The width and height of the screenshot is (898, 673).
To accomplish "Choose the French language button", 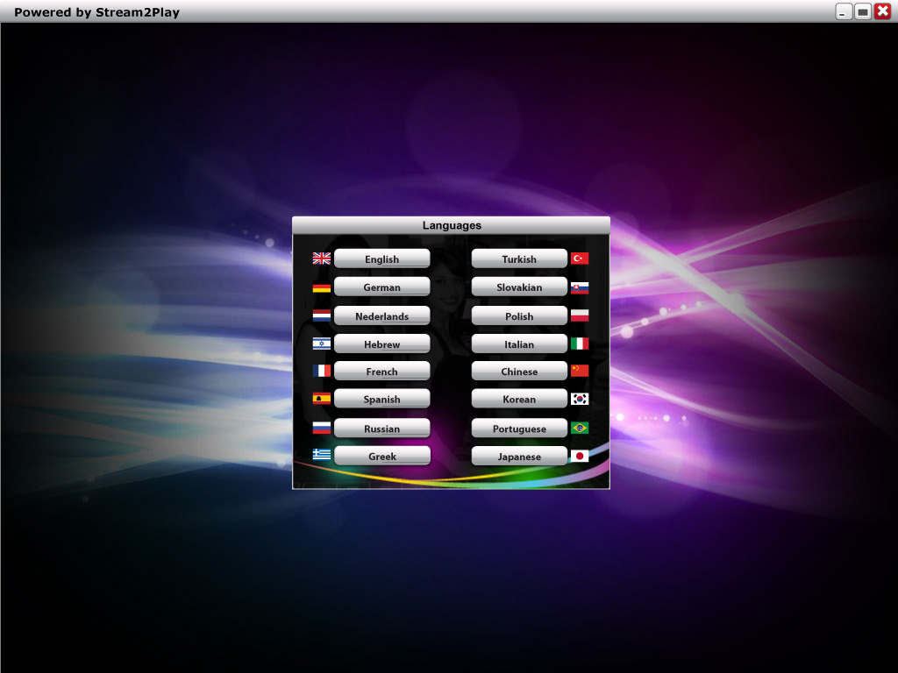I will click(x=382, y=371).
